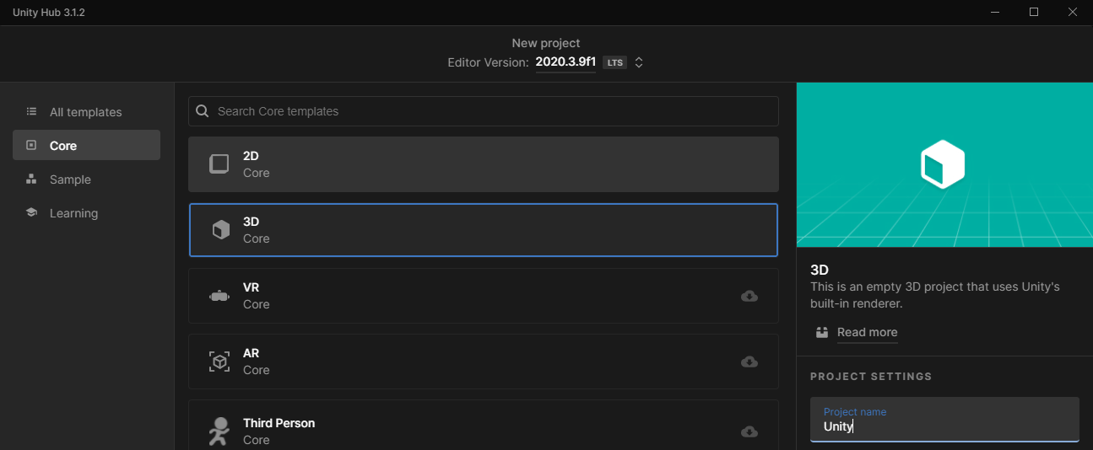Viewport: 1093px width, 450px height.
Task: Select the VR Core template
Action: pos(483,296)
